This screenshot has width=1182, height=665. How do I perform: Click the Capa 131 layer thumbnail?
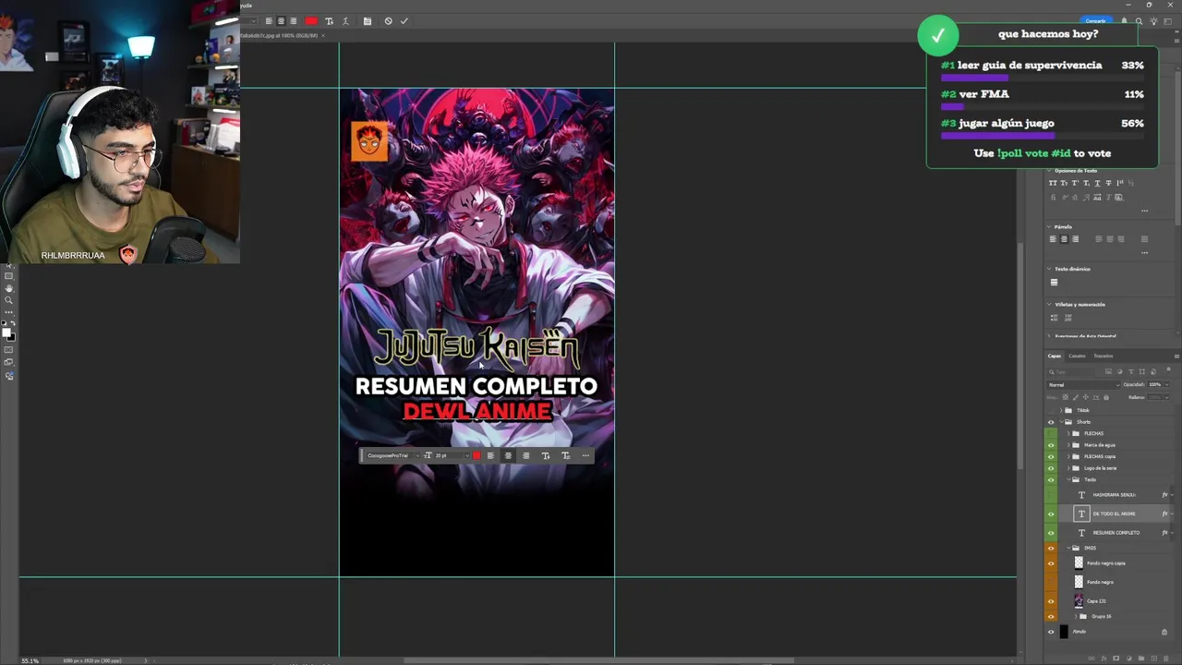point(1079,600)
